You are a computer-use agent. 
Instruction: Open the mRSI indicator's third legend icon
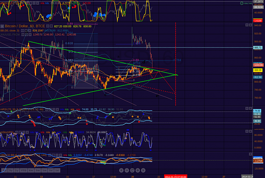coord(54,110)
